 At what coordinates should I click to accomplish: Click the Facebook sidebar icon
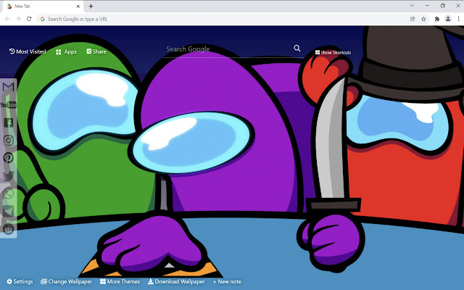(x=8, y=123)
